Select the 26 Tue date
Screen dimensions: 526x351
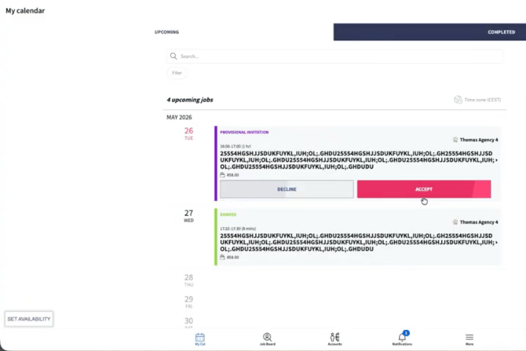188,133
